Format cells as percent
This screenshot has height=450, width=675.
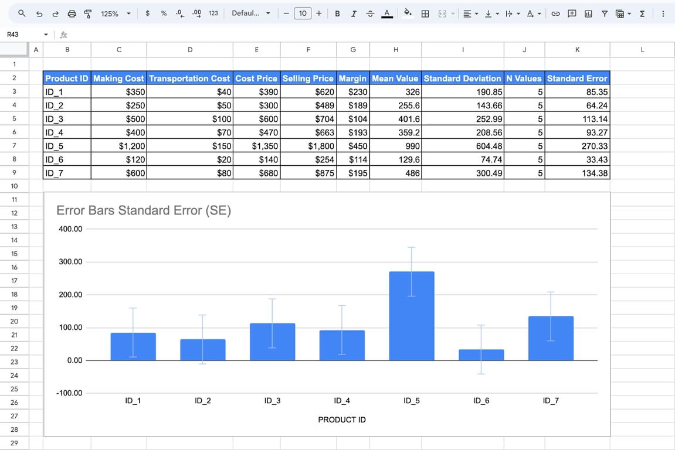tap(164, 13)
